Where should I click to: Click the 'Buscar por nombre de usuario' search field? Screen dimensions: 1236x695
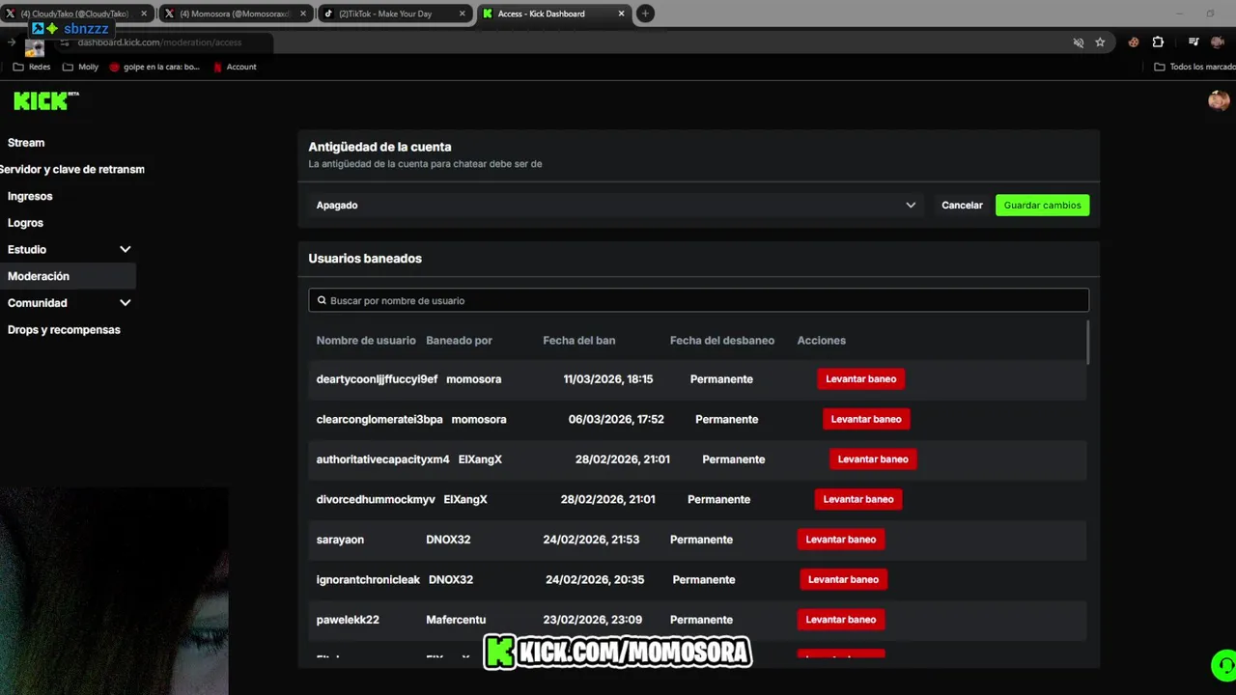698,300
